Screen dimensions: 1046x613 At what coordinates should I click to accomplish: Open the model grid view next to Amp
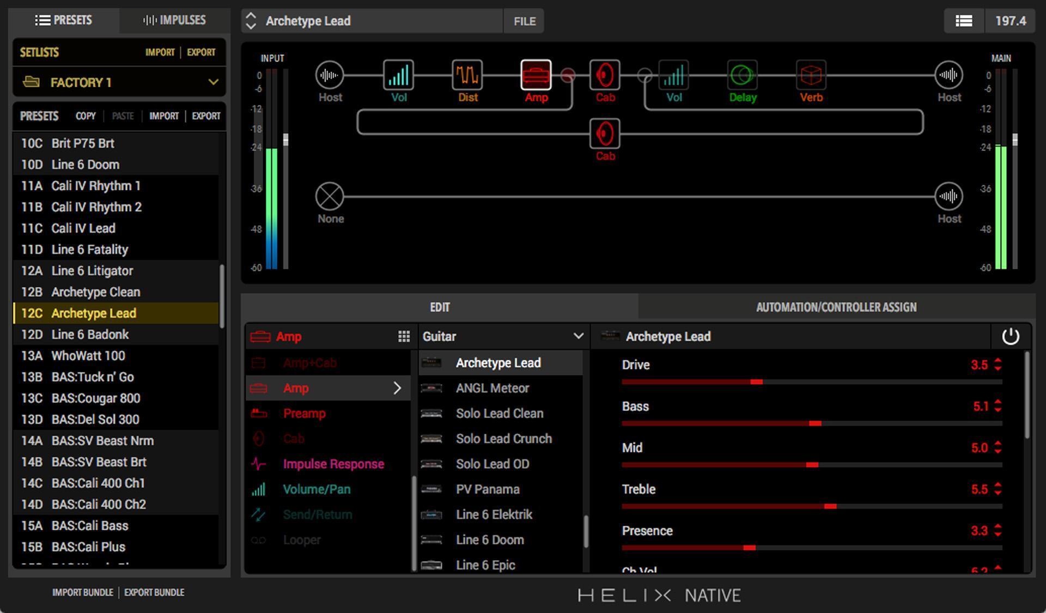(x=404, y=336)
